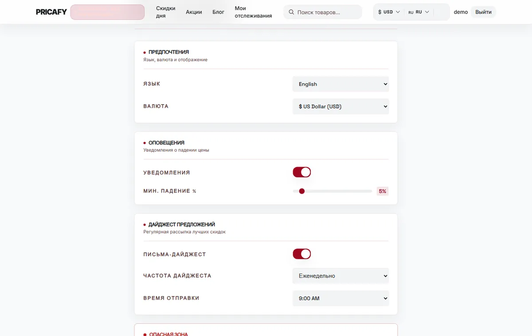Click the 'Язык, валюта и отображение' subtitle

(175, 59)
